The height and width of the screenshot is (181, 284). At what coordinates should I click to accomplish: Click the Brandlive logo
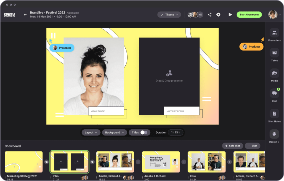10,15
